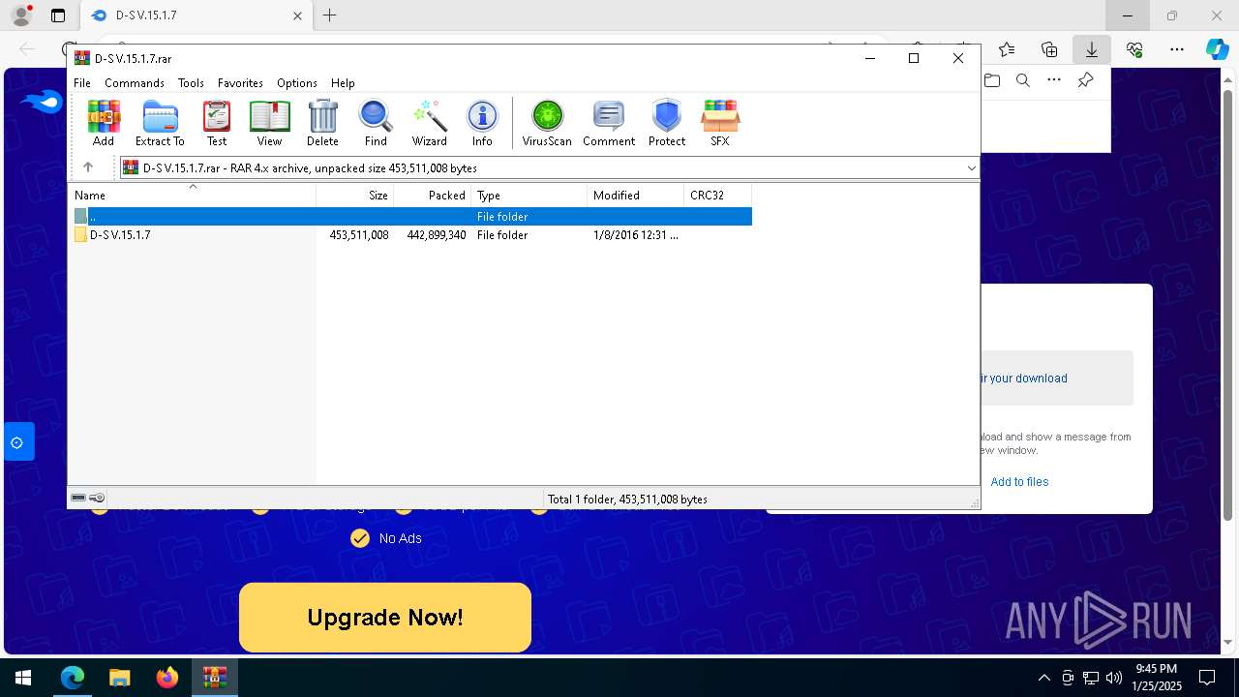Open browser tab actions menu icon
Image resolution: width=1239 pixels, height=697 pixels.
(58, 15)
